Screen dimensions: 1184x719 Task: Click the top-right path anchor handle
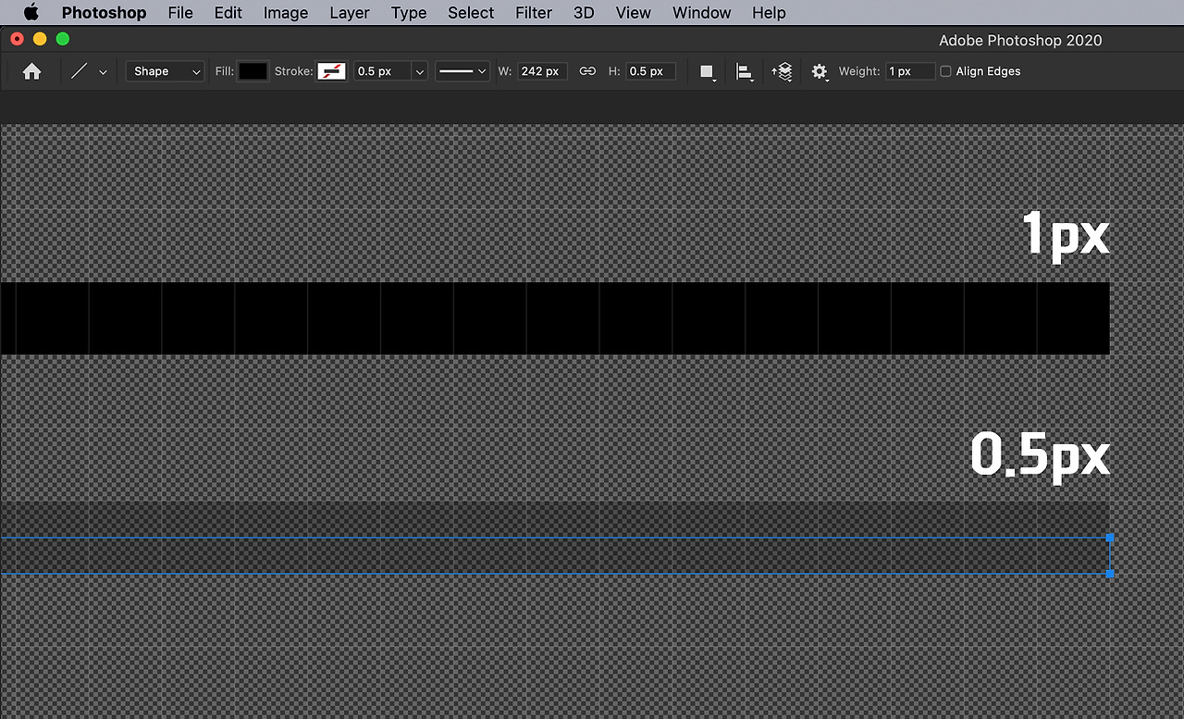tap(1110, 538)
